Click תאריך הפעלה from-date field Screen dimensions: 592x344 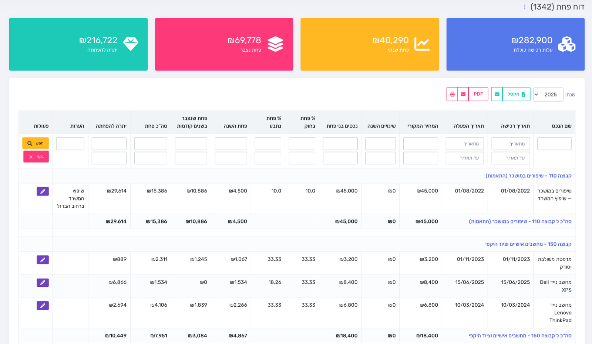coord(465,144)
